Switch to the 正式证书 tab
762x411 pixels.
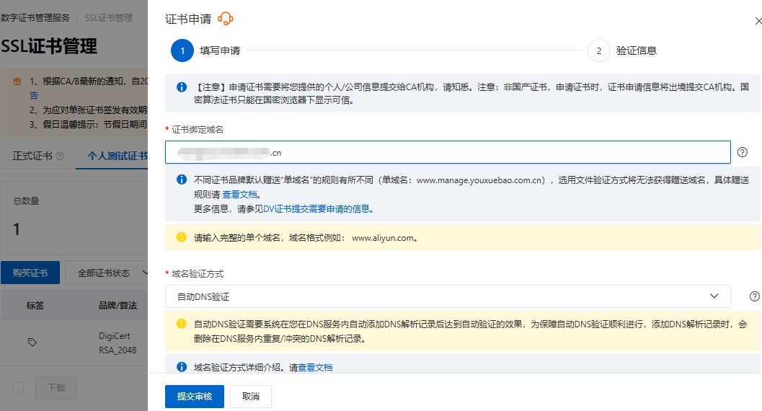coord(32,156)
